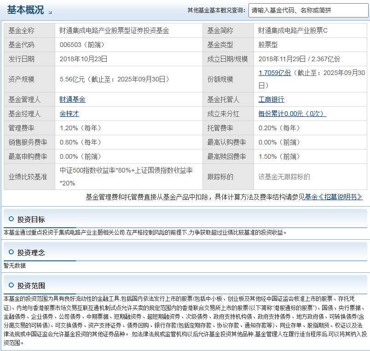Image resolution: width=370 pixels, height=351 pixels.
Task: Select management fee 1.20%（每年）
Action: 80,128
